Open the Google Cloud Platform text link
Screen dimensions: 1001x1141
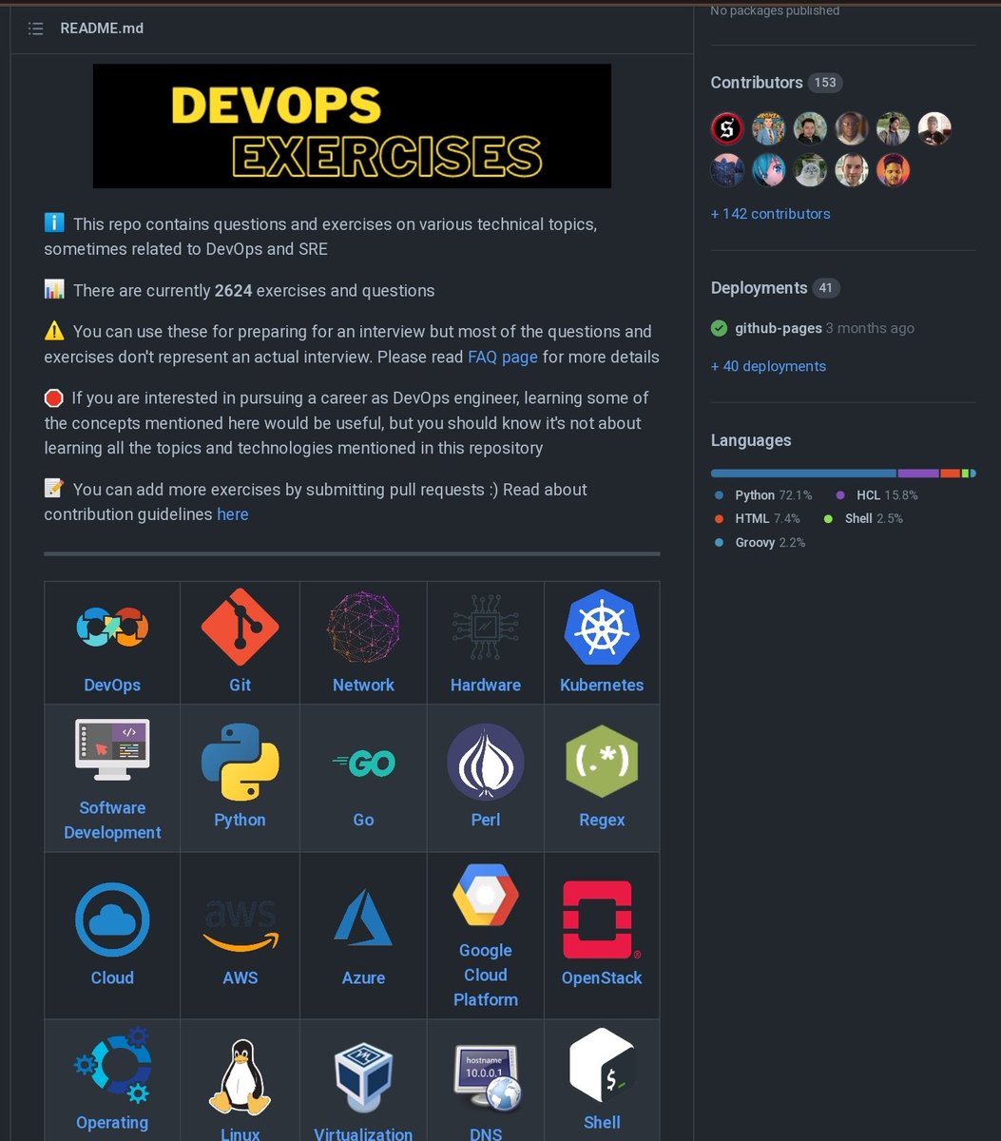486,975
